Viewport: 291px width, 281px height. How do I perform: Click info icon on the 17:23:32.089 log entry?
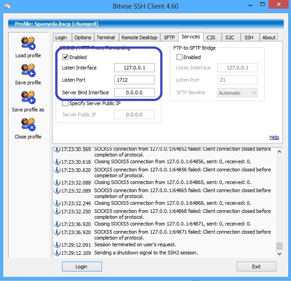click(57, 190)
